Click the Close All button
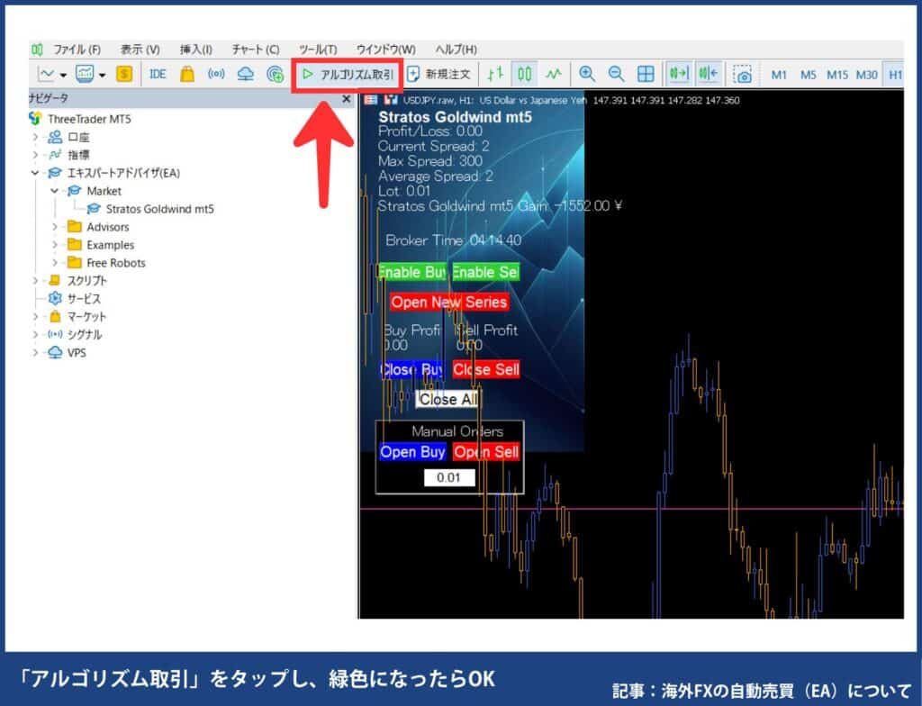922x706 pixels. pos(448,400)
